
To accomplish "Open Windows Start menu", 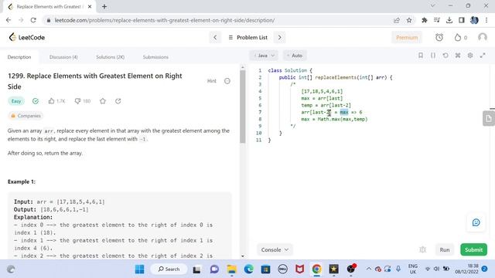I will (139, 270).
